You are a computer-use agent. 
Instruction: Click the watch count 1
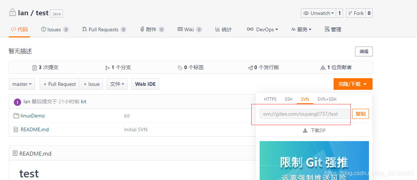339,13
